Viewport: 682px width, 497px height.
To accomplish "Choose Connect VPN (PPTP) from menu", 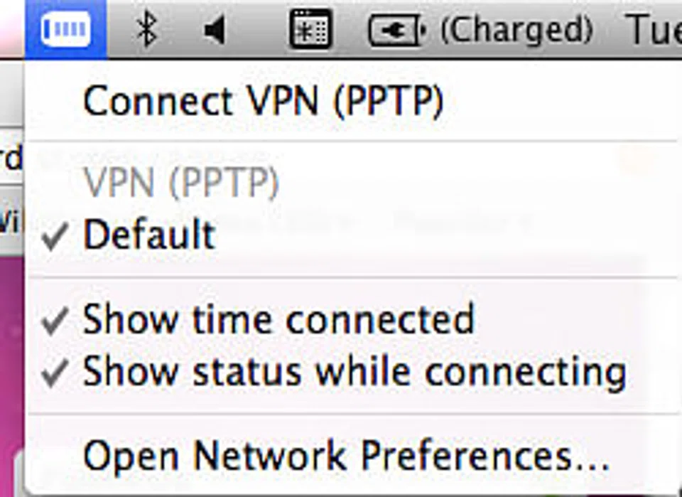I will pyautogui.click(x=263, y=101).
